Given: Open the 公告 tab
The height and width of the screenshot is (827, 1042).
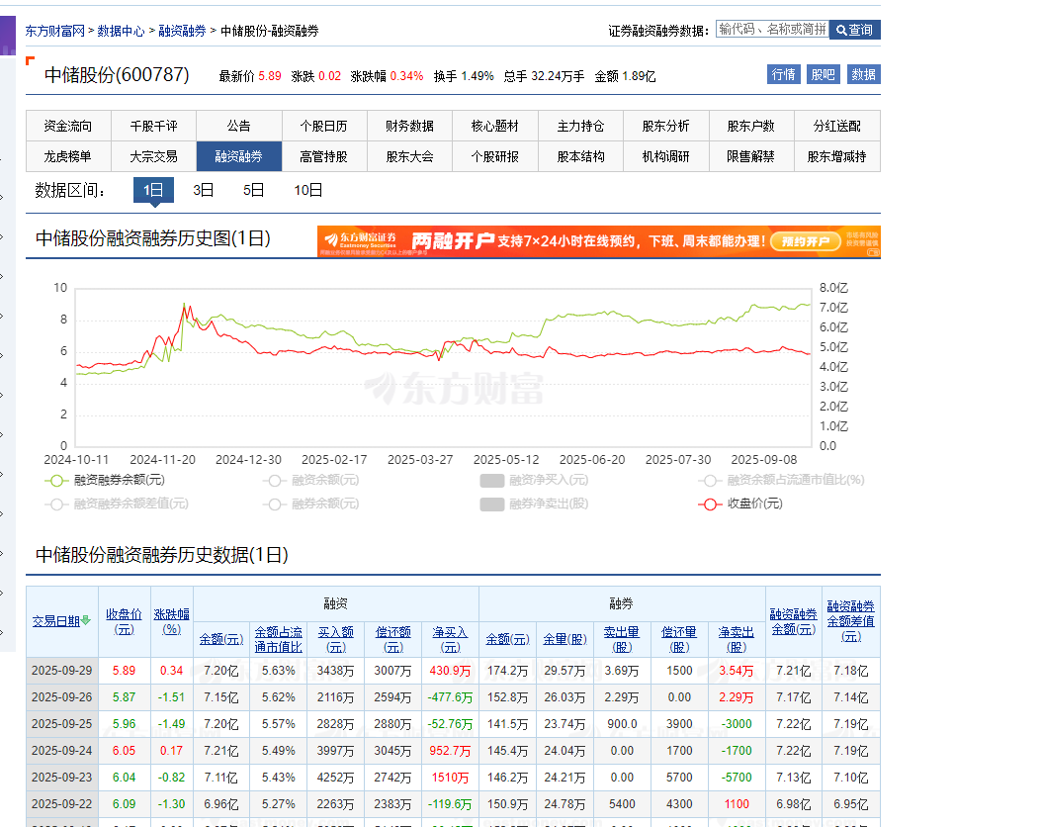Looking at the screenshot, I should pos(239,126).
